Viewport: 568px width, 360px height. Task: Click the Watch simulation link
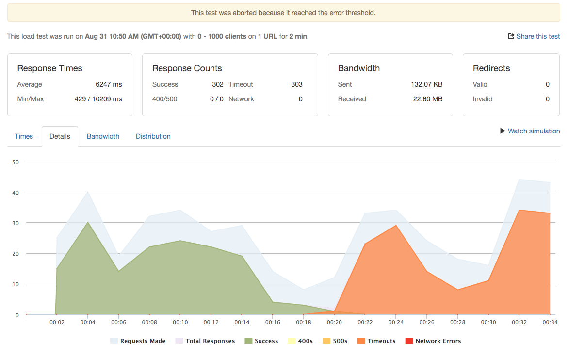[534, 131]
